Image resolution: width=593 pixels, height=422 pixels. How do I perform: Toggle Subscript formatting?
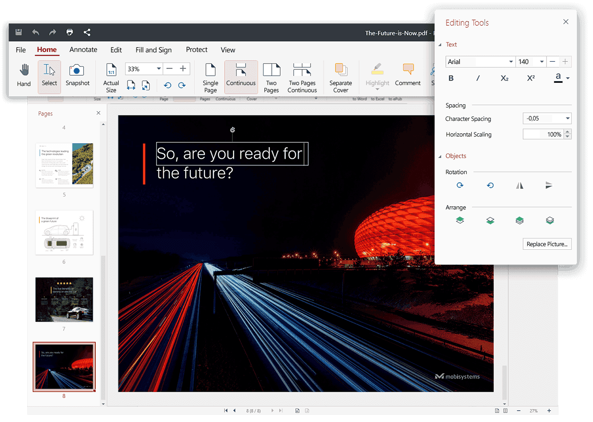504,78
